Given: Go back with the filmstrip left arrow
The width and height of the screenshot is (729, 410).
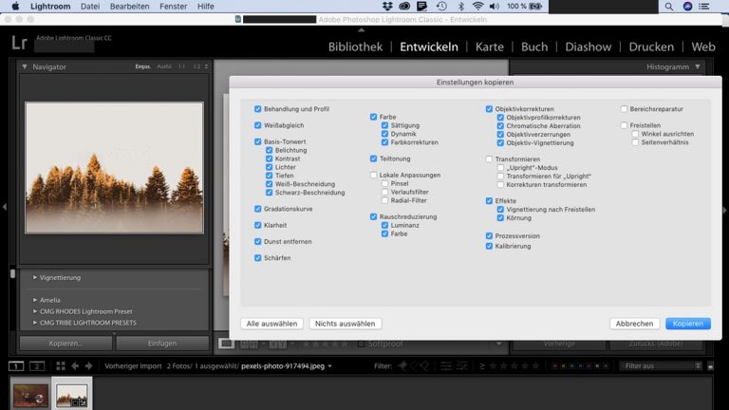Looking at the screenshot, I should pos(75,365).
